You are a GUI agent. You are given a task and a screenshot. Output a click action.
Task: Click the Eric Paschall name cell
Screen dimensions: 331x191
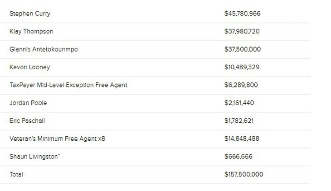[27, 121]
